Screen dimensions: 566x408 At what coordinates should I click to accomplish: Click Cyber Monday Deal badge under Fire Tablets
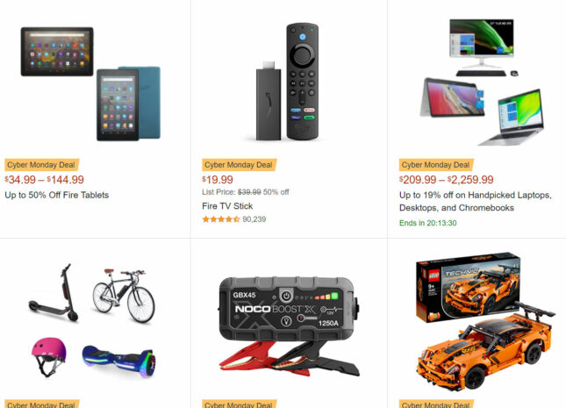41,165
